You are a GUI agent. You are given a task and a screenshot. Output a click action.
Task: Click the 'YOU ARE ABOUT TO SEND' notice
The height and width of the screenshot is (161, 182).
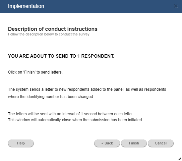point(61,56)
